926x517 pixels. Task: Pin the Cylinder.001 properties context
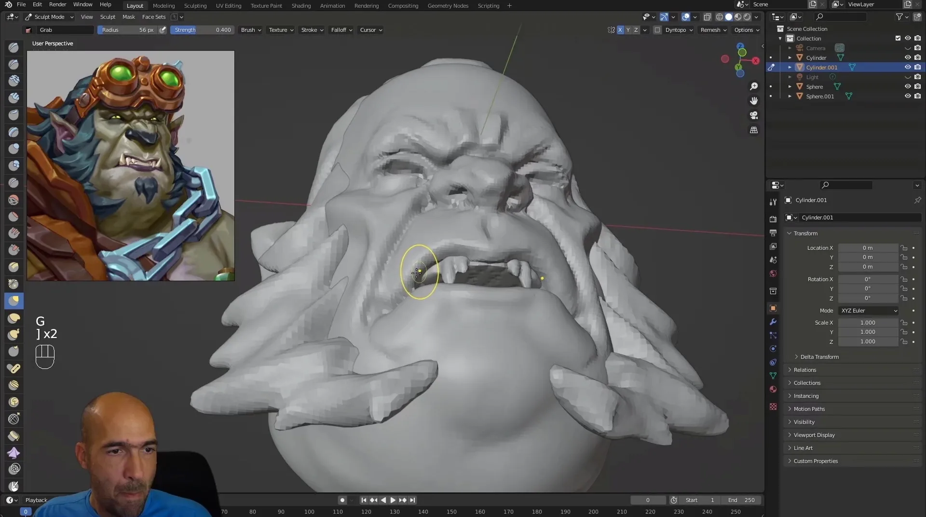click(917, 200)
